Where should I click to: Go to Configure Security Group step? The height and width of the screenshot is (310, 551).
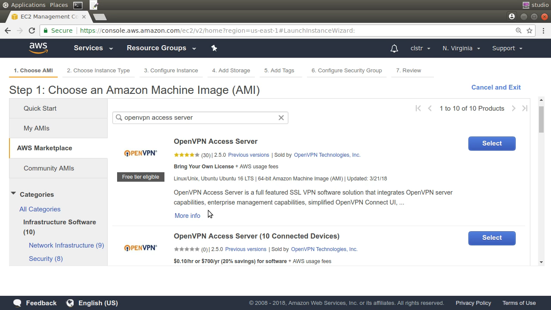point(347,71)
